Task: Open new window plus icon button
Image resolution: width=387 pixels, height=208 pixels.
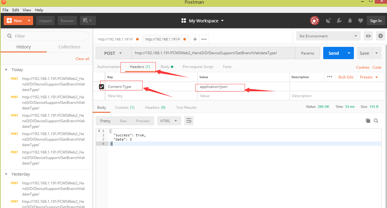Action: coord(88,21)
